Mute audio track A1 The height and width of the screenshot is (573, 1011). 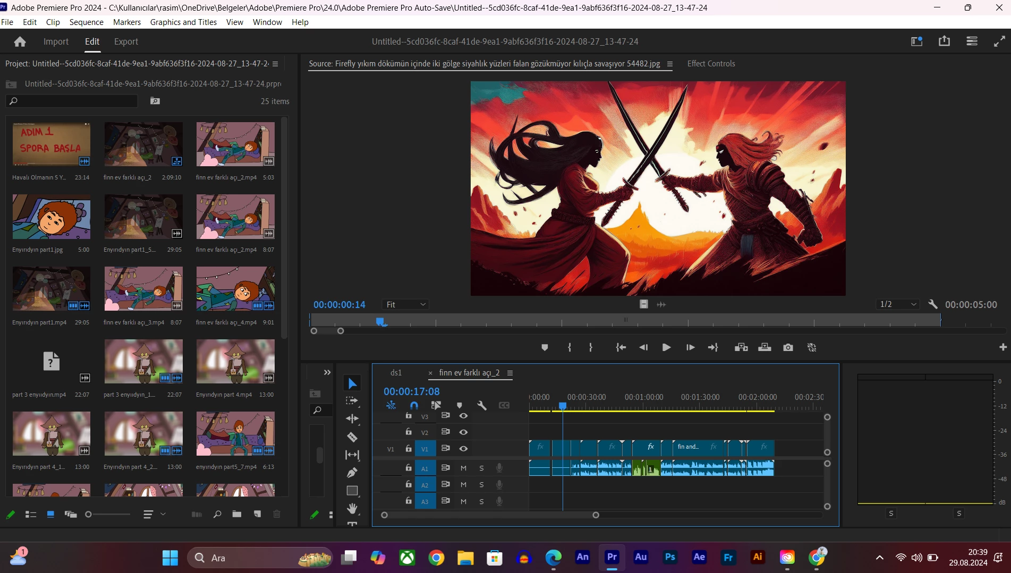463,468
